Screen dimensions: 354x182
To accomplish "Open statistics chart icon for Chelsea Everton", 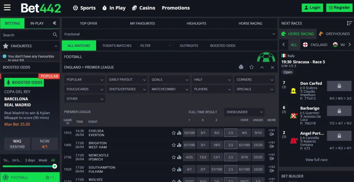I will pos(179,133).
